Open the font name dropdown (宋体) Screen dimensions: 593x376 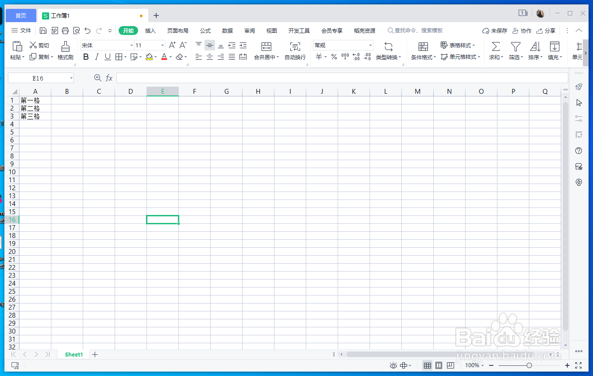point(131,45)
